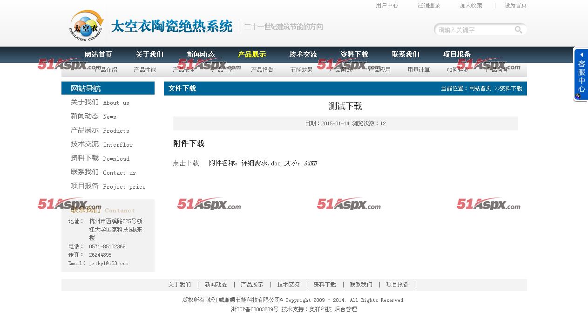Open 关于我们 in main navigation bar

coord(149,55)
